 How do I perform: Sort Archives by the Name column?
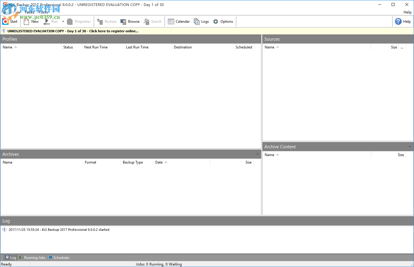click(42, 162)
